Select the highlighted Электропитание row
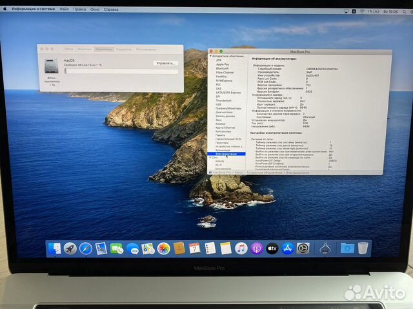Image resolution: width=413 pixels, height=309 pixels. coord(227,154)
